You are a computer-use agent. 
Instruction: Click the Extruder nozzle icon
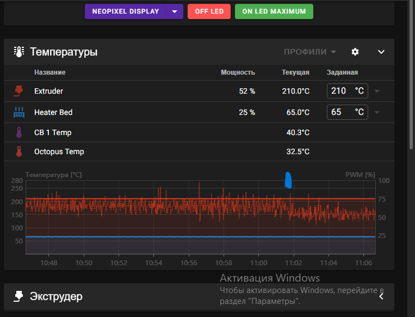point(19,91)
